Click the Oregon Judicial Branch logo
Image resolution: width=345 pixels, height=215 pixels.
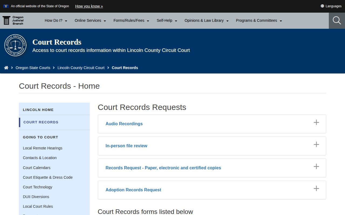pyautogui.click(x=13, y=20)
